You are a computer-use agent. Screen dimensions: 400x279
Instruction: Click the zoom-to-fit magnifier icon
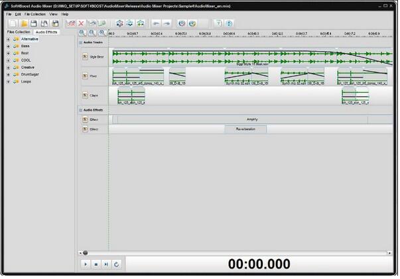[x=102, y=32]
